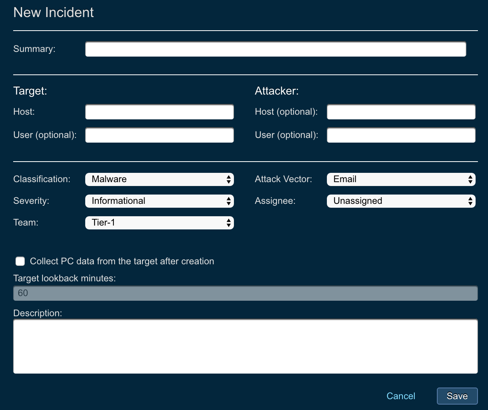This screenshot has height=410, width=488.
Task: Click the Attacker User (optional) input
Action: pos(401,135)
